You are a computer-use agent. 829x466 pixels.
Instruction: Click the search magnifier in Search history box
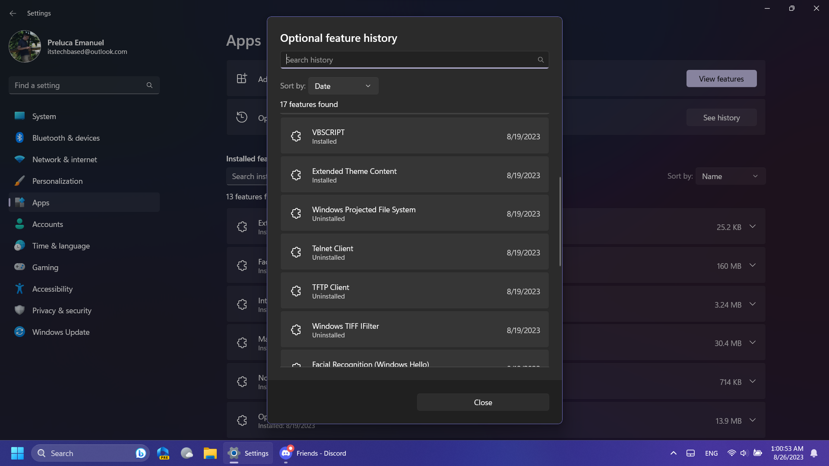(x=541, y=60)
